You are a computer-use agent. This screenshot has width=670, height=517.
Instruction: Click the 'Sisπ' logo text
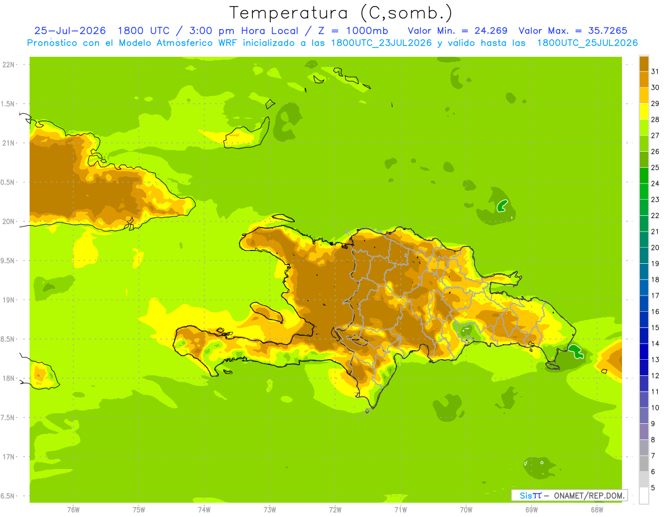[530, 495]
